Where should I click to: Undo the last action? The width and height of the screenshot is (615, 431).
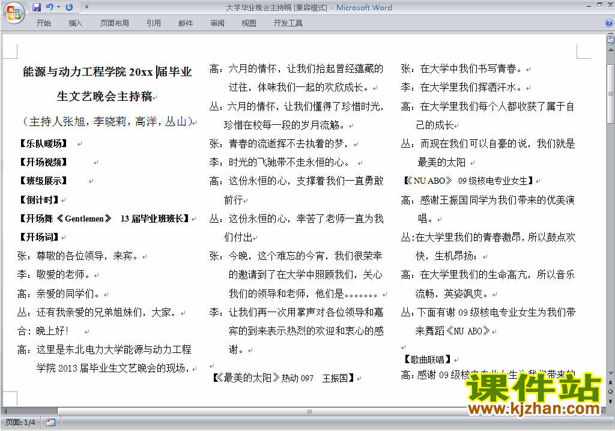click(49, 7)
